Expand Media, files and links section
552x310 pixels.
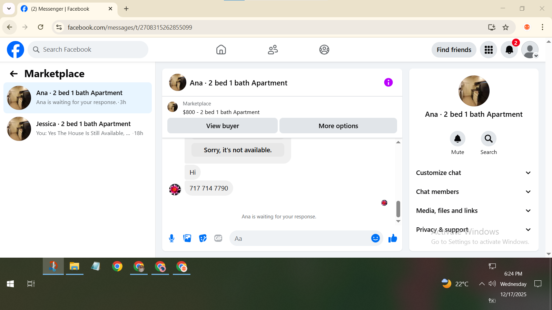[474, 211]
